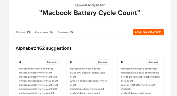Click the 70 count badge beside Prepositions

tap(51, 32)
